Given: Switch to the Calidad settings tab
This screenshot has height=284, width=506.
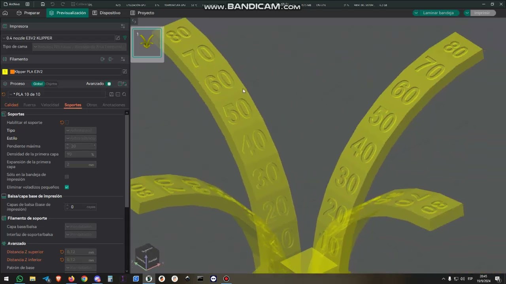Looking at the screenshot, I should point(11,105).
